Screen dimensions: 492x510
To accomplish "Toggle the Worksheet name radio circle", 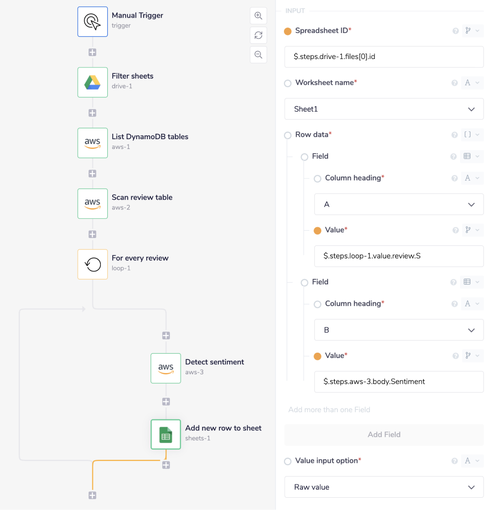I will tap(288, 83).
